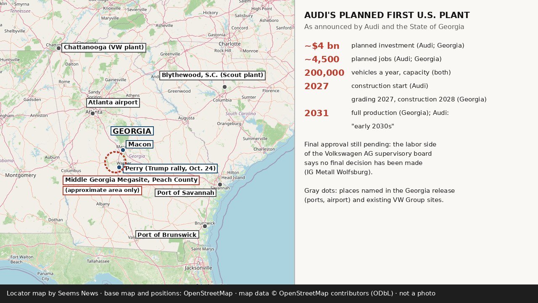Click the line "(IG Metall Wolfsburg)."
The width and height of the screenshot is (538, 303).
click(338, 172)
